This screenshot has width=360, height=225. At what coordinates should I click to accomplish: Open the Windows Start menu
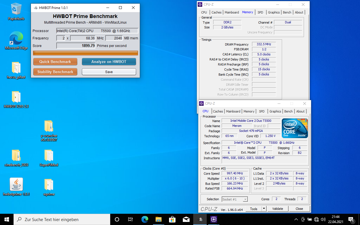coord(7,219)
